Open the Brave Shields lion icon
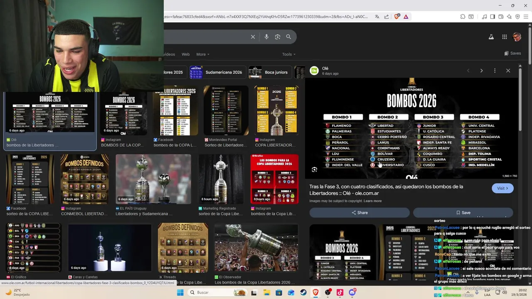 tap(397, 17)
